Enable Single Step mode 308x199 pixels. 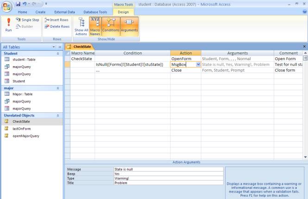point(28,20)
